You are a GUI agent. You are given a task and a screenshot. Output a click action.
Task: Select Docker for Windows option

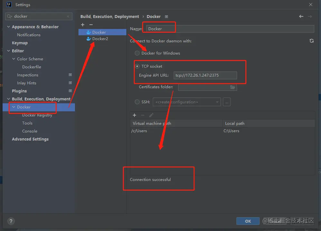[137, 53]
